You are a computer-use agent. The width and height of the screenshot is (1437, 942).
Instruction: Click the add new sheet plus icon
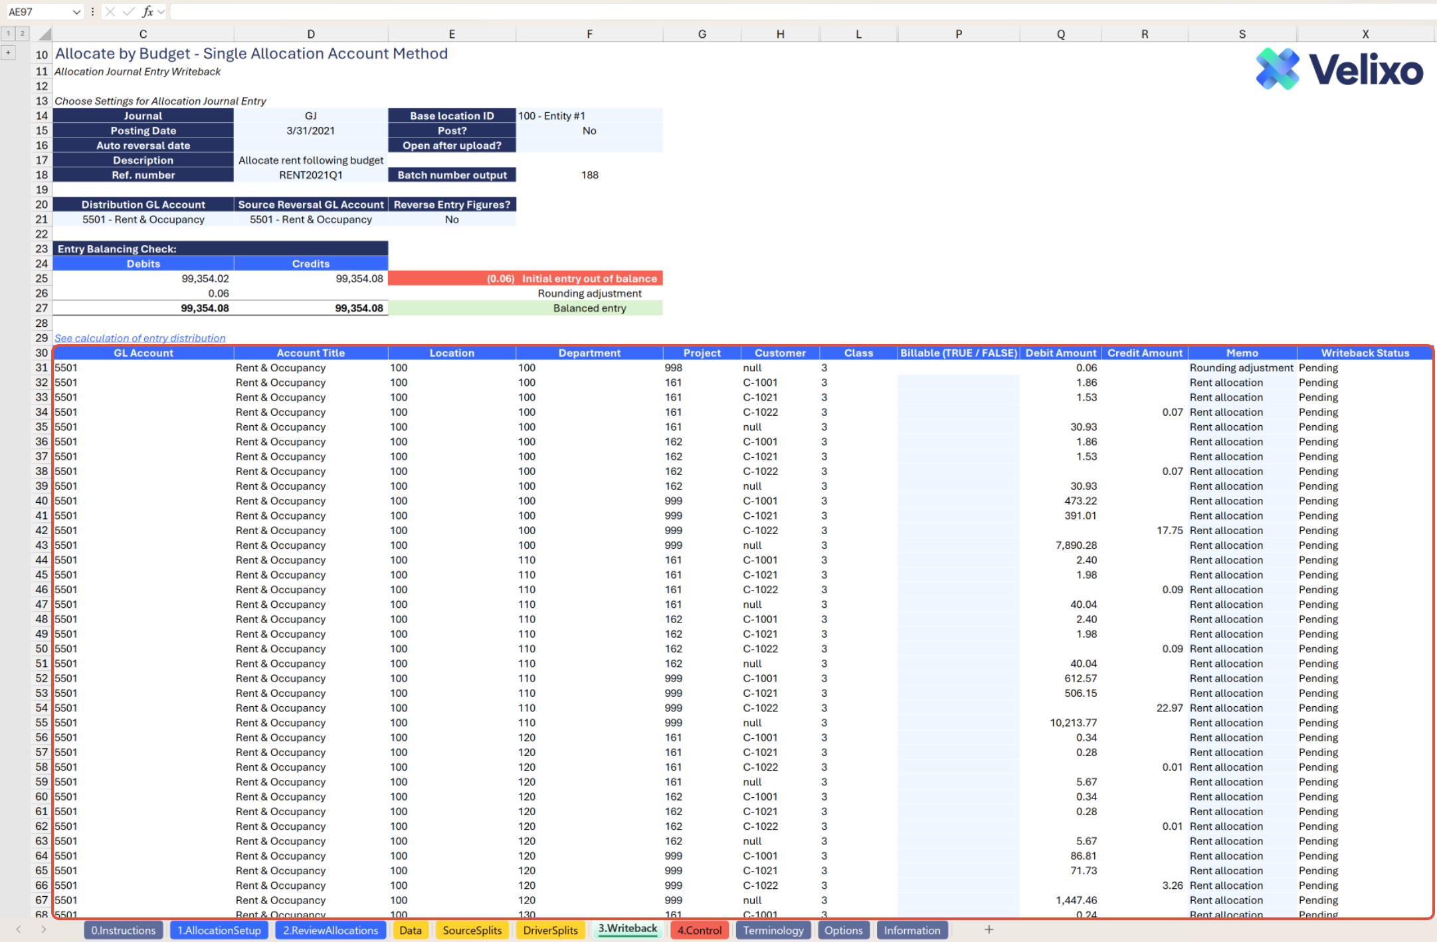pyautogui.click(x=989, y=929)
